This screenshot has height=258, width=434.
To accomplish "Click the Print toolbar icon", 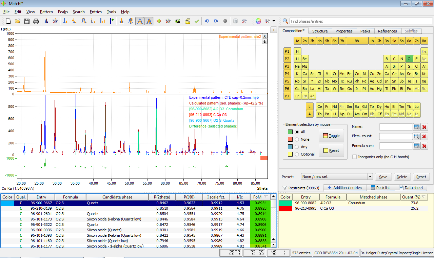I will 36,21.
